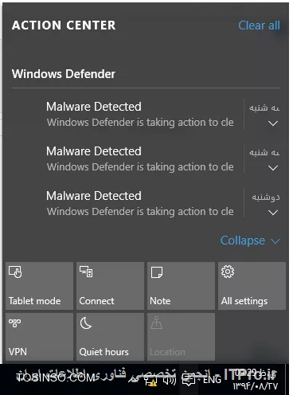Viewport: 293px width, 395px height.
Task: Expand the second Malware Detected notification chevron
Action: pyautogui.click(x=273, y=168)
